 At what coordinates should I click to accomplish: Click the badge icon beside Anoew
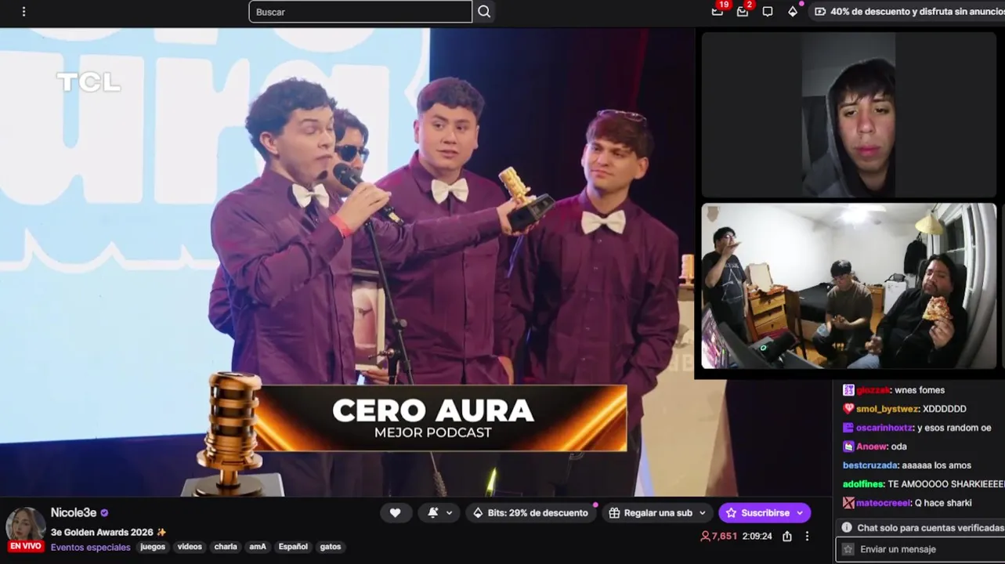click(848, 446)
